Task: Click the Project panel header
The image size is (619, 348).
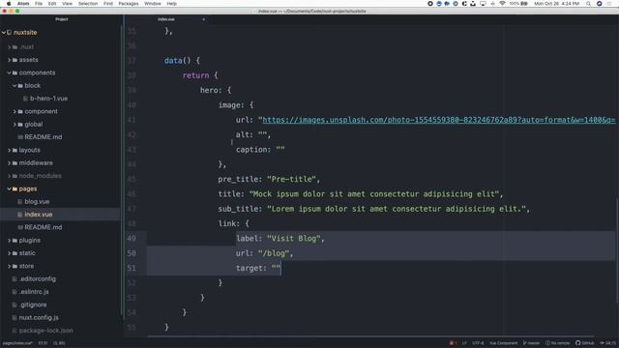Action: pyautogui.click(x=61, y=19)
